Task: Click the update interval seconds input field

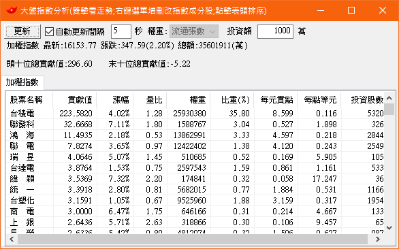Action: (121, 31)
